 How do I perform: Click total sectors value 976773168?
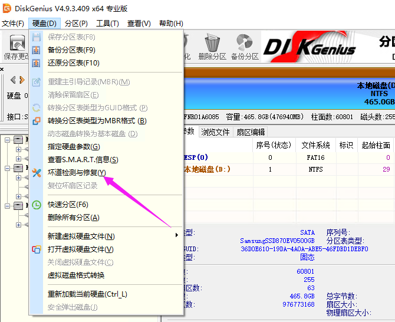click(x=298, y=304)
